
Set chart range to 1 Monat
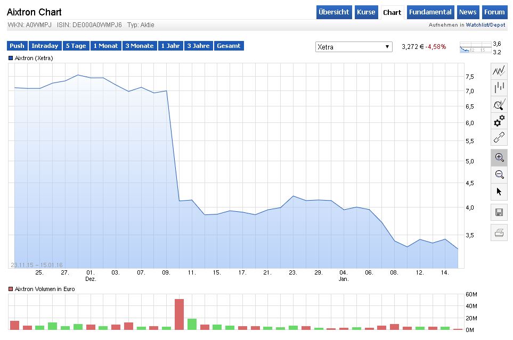105,46
